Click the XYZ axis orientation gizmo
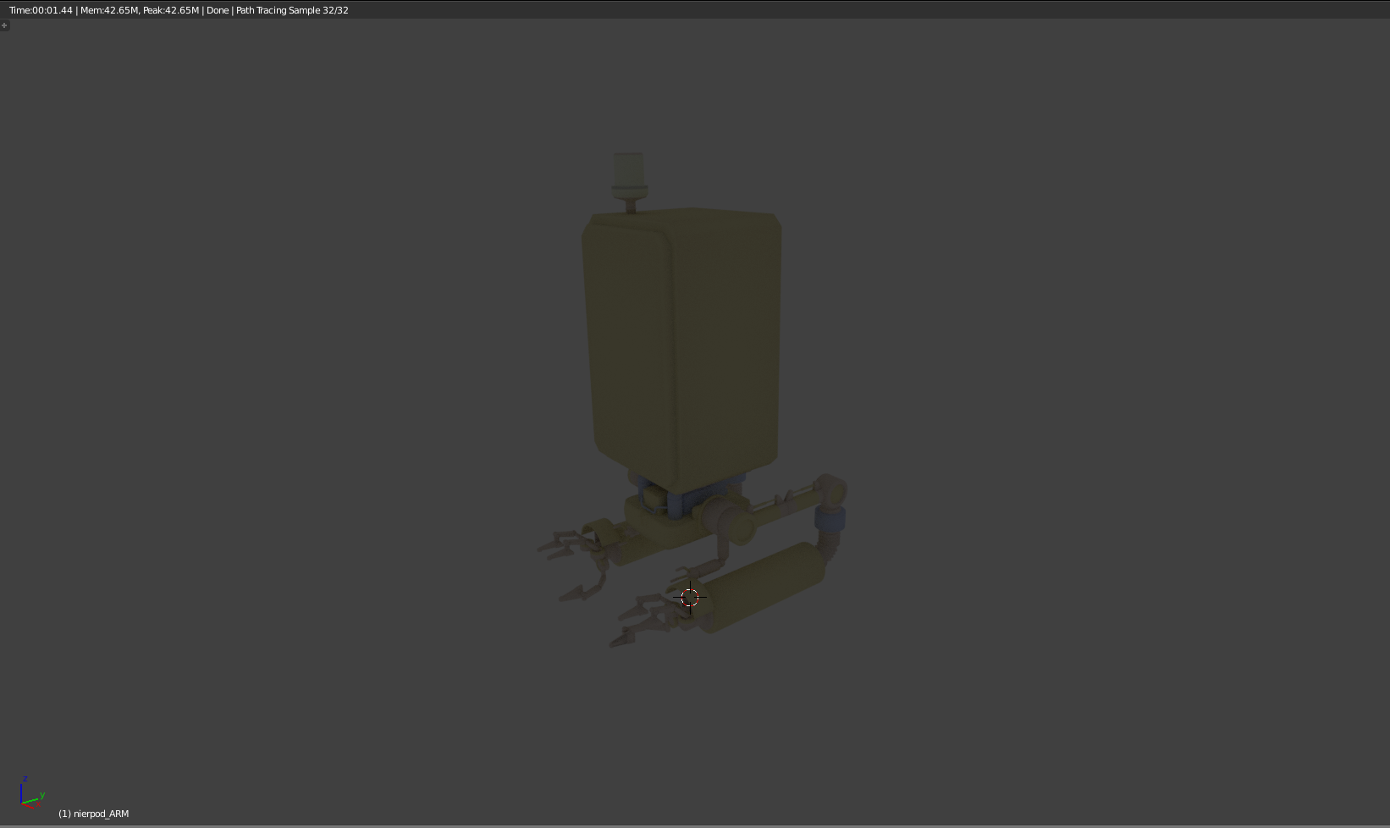Viewport: 1390px width, 828px height. [x=30, y=794]
